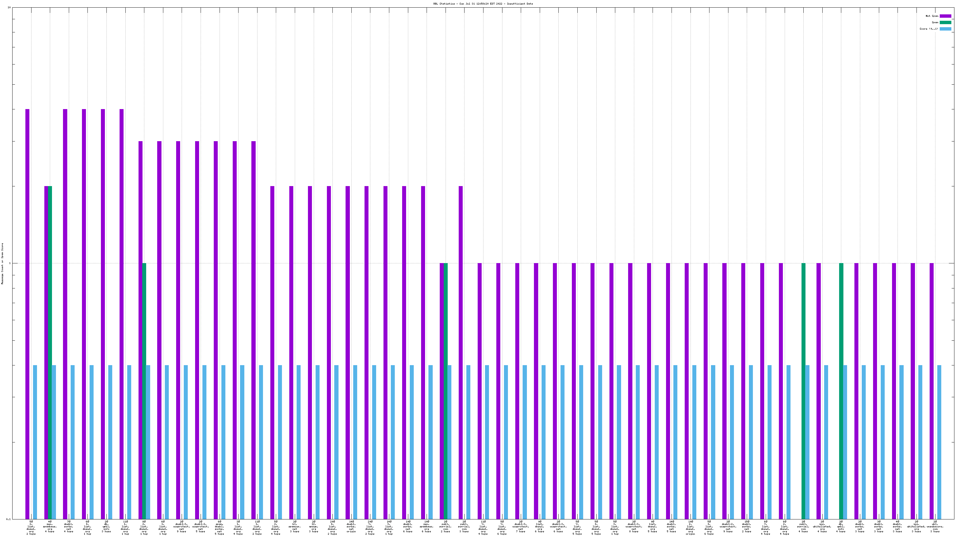Screen dimensions: 959x539
Task: Click the RBL Statistics chart title
Action: [x=483, y=4]
